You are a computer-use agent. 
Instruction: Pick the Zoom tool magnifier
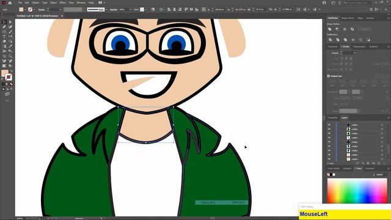pyautogui.click(x=10, y=56)
